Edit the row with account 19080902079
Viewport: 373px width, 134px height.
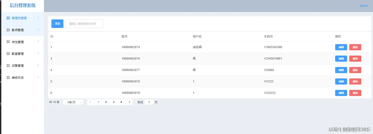[341, 93]
